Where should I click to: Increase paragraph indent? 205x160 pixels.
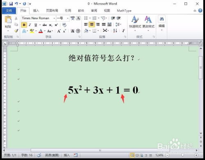[x=118, y=18]
